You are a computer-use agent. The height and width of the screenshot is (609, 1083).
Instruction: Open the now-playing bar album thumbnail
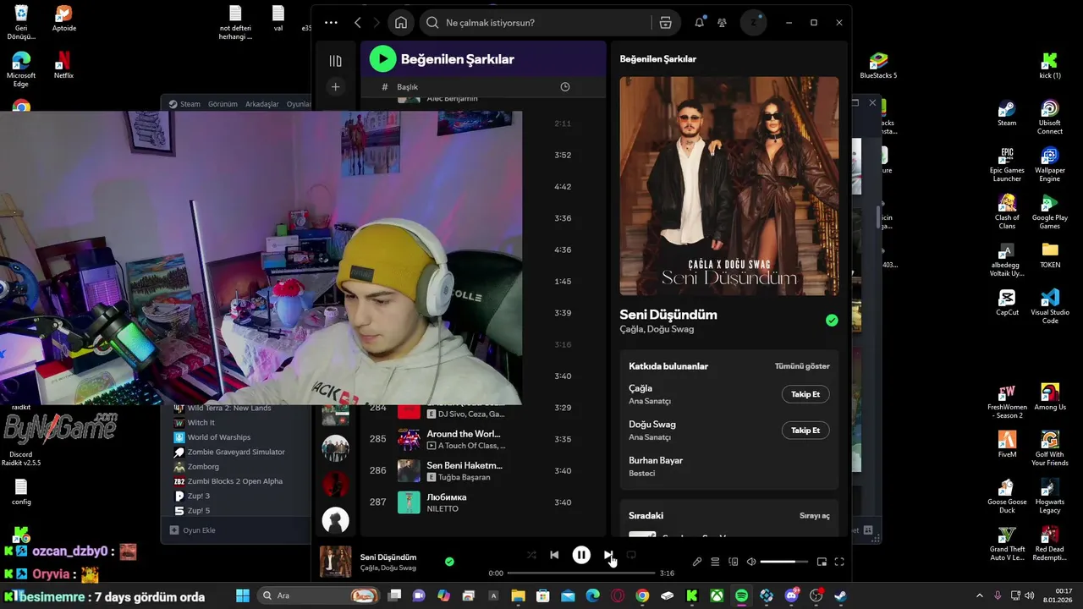click(335, 562)
